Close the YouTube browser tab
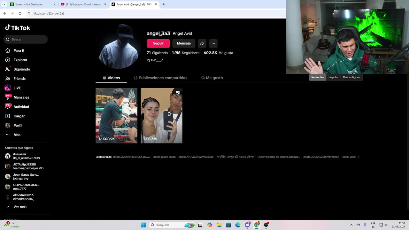The height and width of the screenshot is (230, 409). click(105, 4)
